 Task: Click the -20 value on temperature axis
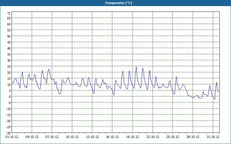(8, 121)
